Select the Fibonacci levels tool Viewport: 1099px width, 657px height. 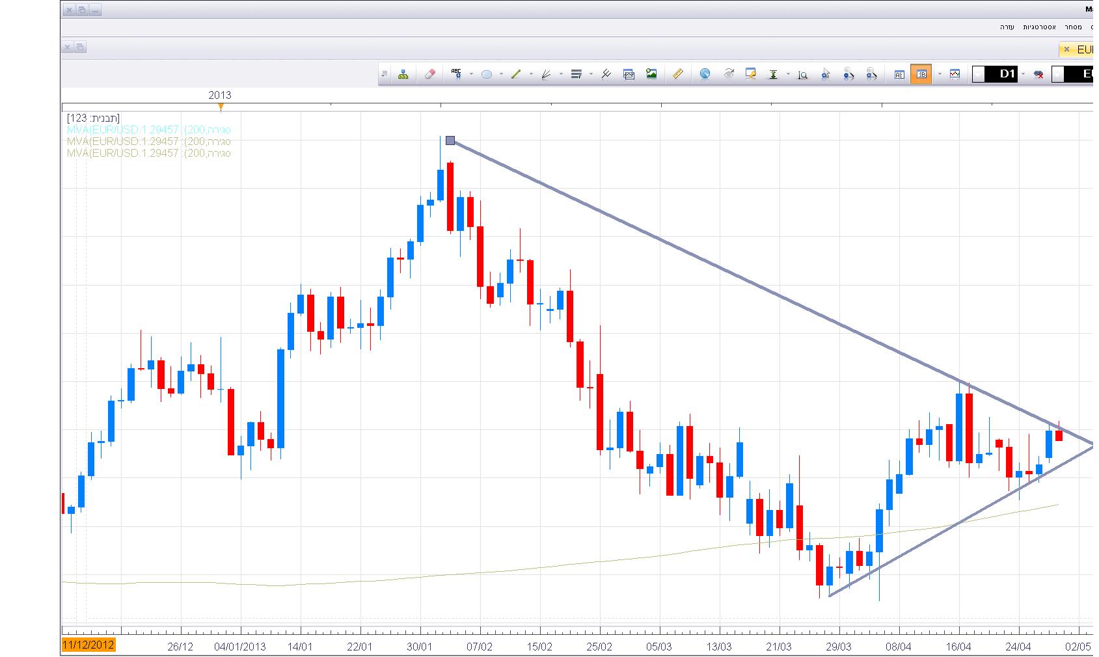(576, 74)
